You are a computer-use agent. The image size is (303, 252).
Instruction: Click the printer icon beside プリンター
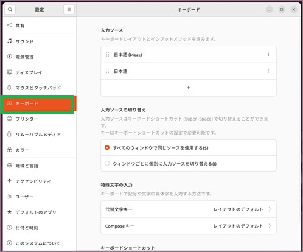point(9,119)
